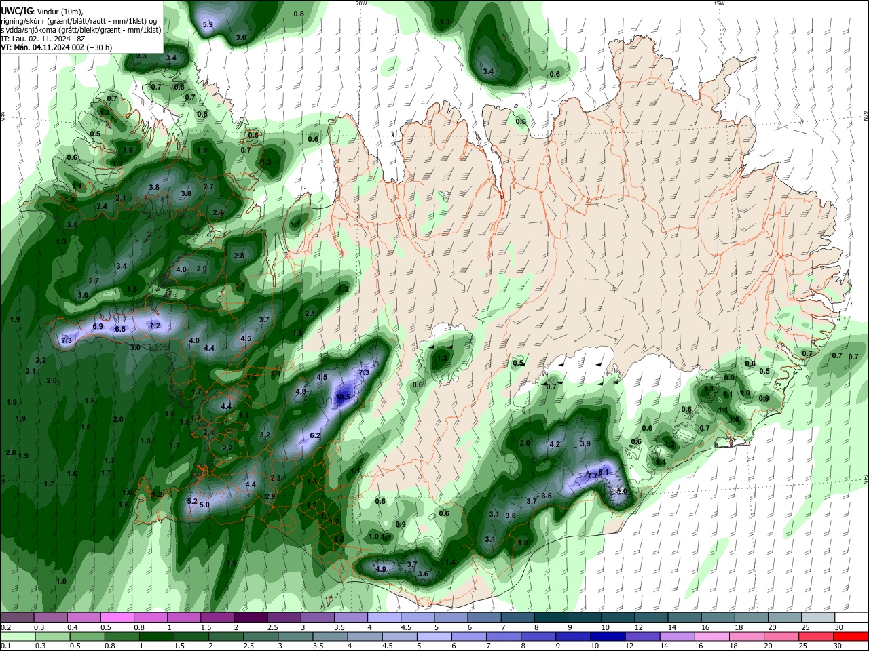Viewport: 869px width, 651px height.
Task: Click the 3.9 value in southeast rain band
Action: click(586, 443)
